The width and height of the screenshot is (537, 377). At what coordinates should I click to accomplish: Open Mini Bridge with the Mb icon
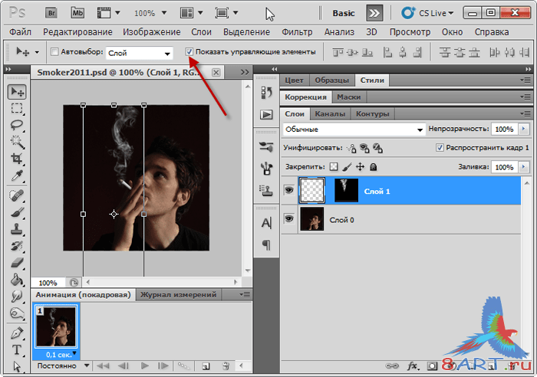pos(77,13)
